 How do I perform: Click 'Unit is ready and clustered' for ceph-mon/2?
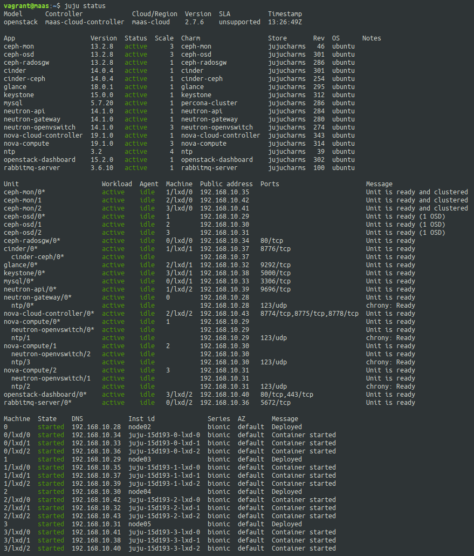point(417,208)
